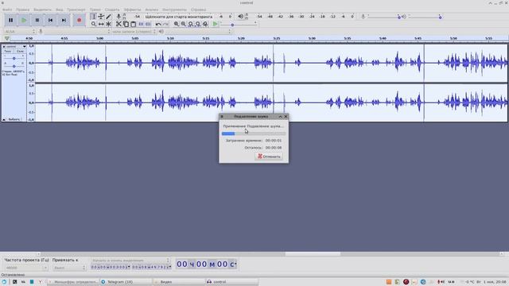
Task: Mute the track with the Тихо button
Action: (x=8, y=51)
